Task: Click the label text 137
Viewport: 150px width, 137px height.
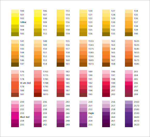Action: tap(136, 22)
